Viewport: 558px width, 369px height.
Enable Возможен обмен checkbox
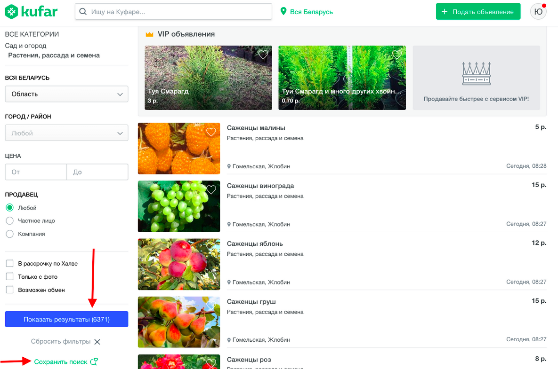point(9,290)
